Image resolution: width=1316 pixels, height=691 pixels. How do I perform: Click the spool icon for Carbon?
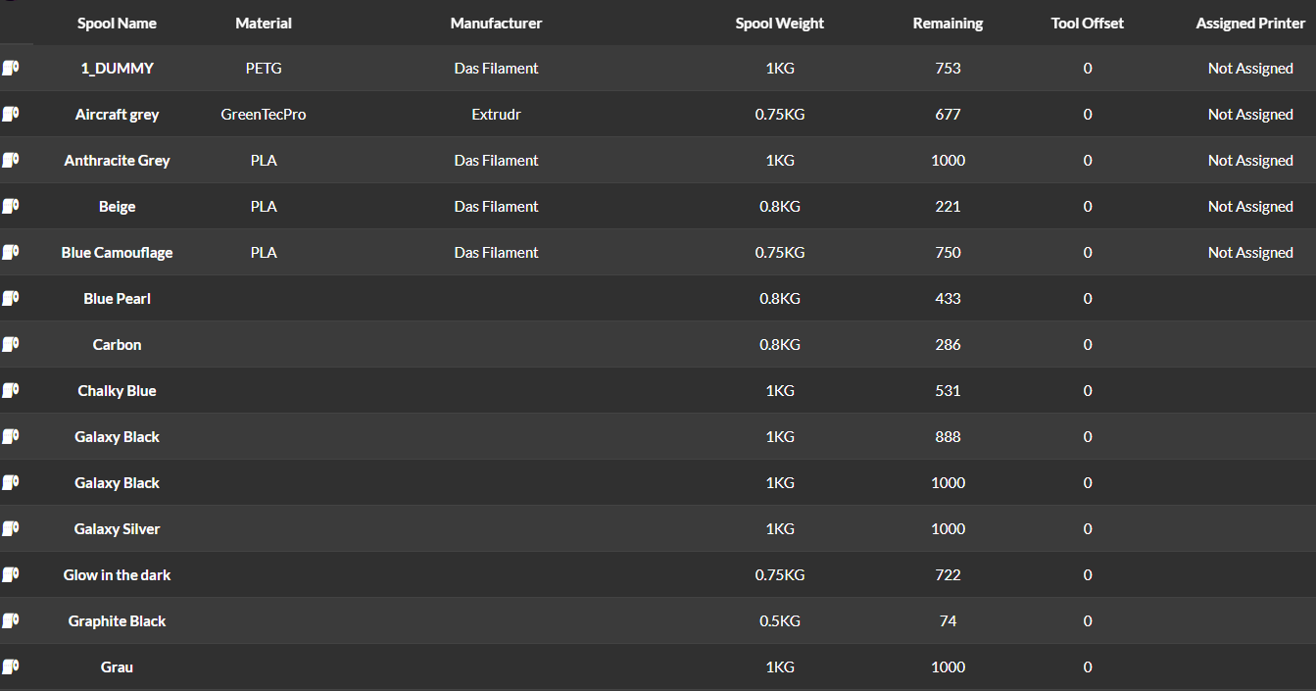click(x=10, y=344)
